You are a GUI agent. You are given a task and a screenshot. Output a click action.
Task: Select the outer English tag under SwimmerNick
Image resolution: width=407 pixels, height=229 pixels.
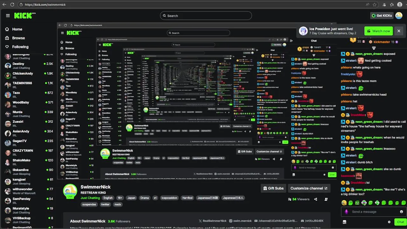click(108, 198)
